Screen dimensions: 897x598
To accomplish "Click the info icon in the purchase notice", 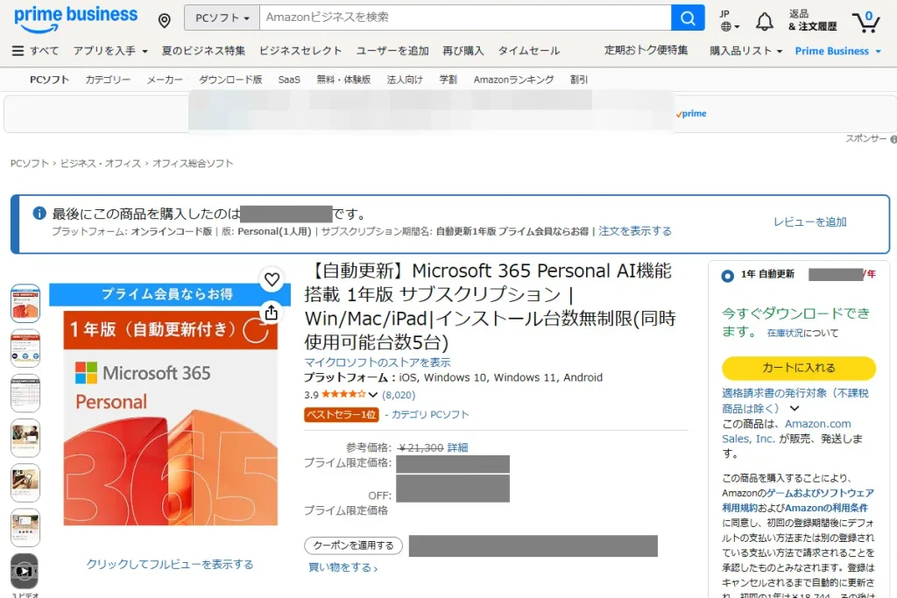I will (x=39, y=214).
